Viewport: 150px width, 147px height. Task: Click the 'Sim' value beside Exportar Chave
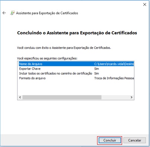tap(96, 69)
